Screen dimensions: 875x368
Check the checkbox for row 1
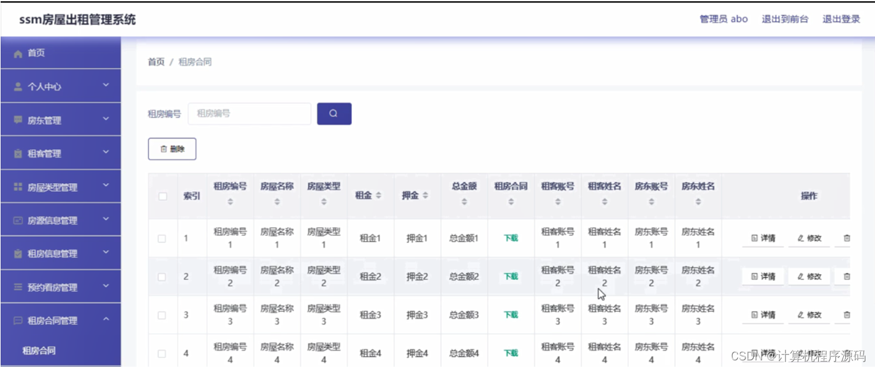162,239
